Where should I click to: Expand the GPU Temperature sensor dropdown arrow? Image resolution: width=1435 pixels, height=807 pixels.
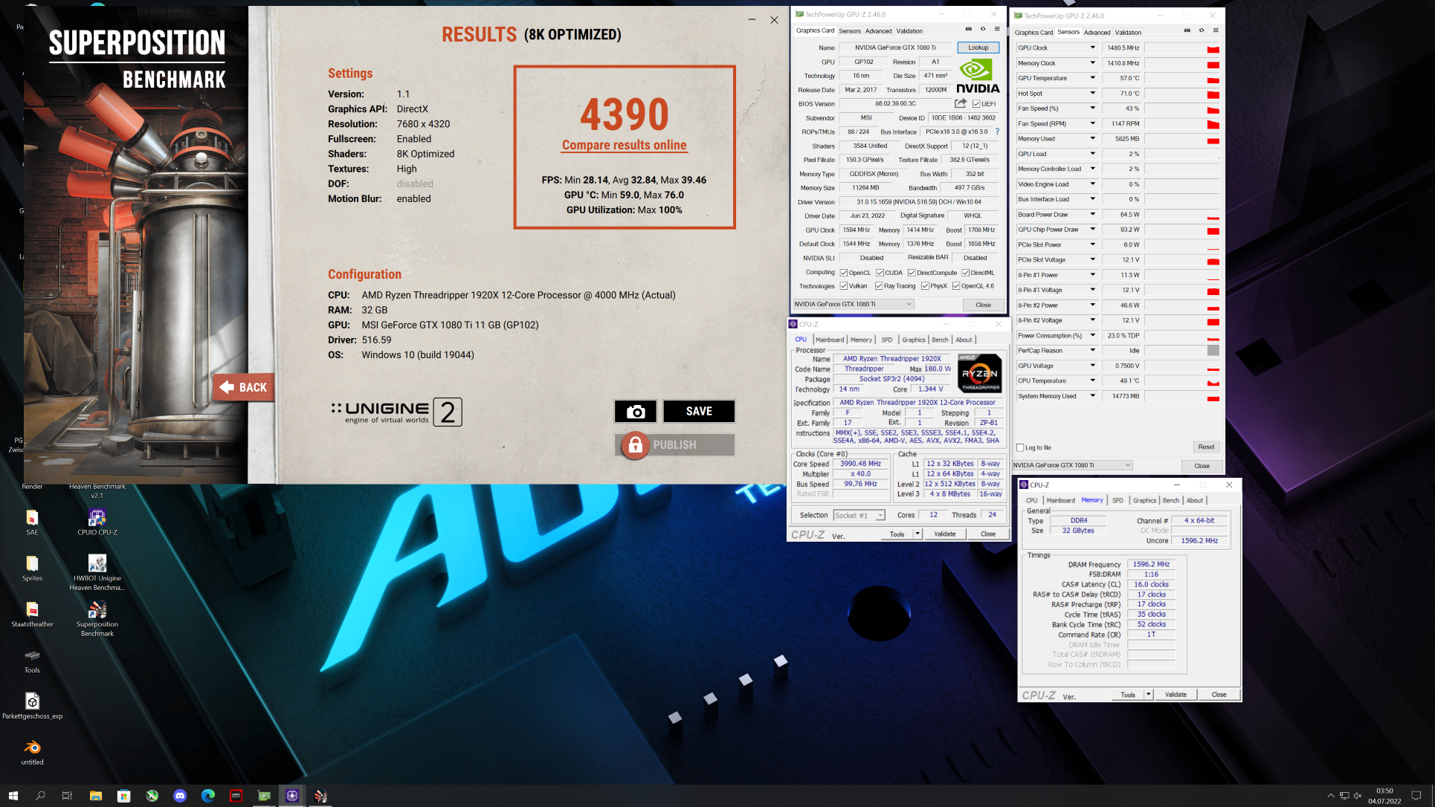click(x=1092, y=78)
